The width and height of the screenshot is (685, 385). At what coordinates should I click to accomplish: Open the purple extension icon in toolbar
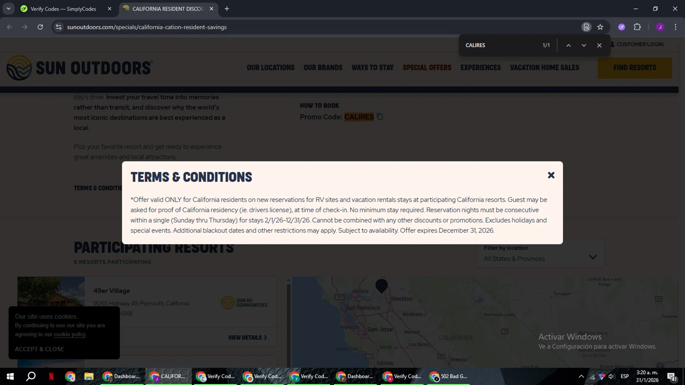pos(622,27)
